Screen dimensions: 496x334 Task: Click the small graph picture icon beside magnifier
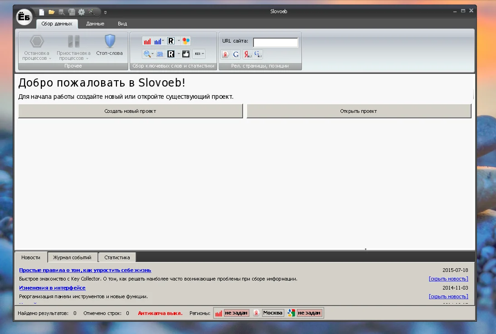[x=160, y=54]
